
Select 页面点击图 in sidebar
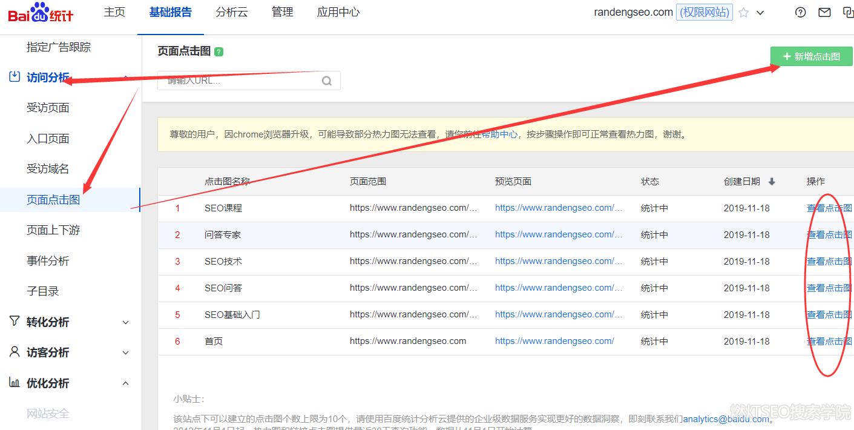[x=53, y=200]
